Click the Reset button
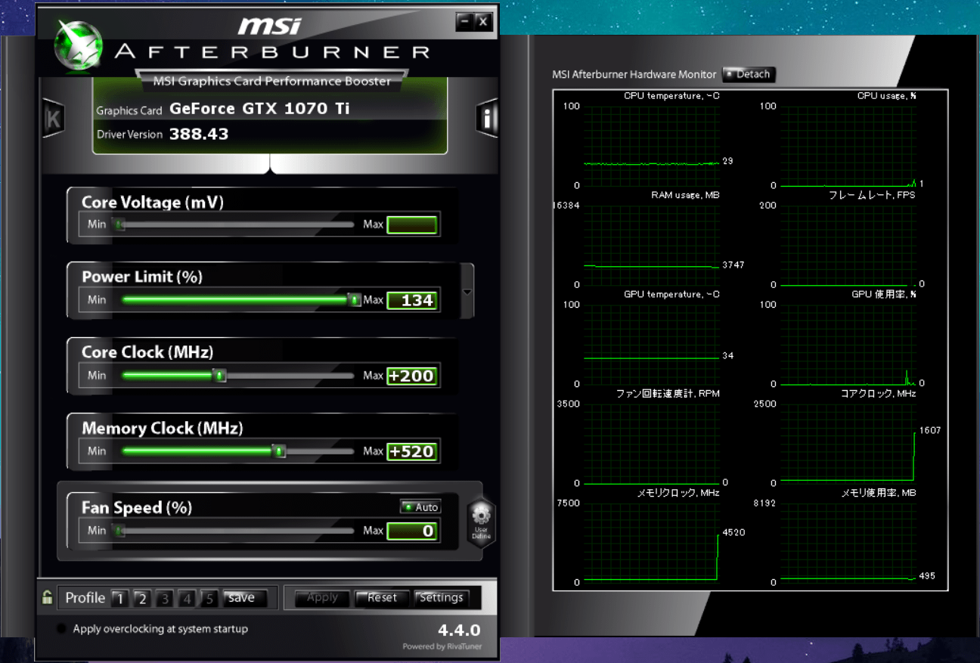 382,598
